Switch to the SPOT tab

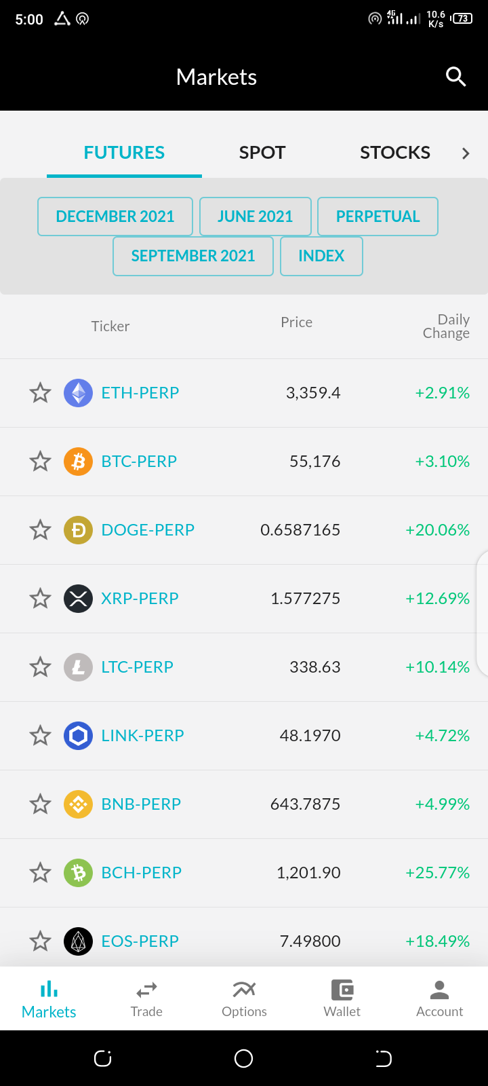point(262,153)
